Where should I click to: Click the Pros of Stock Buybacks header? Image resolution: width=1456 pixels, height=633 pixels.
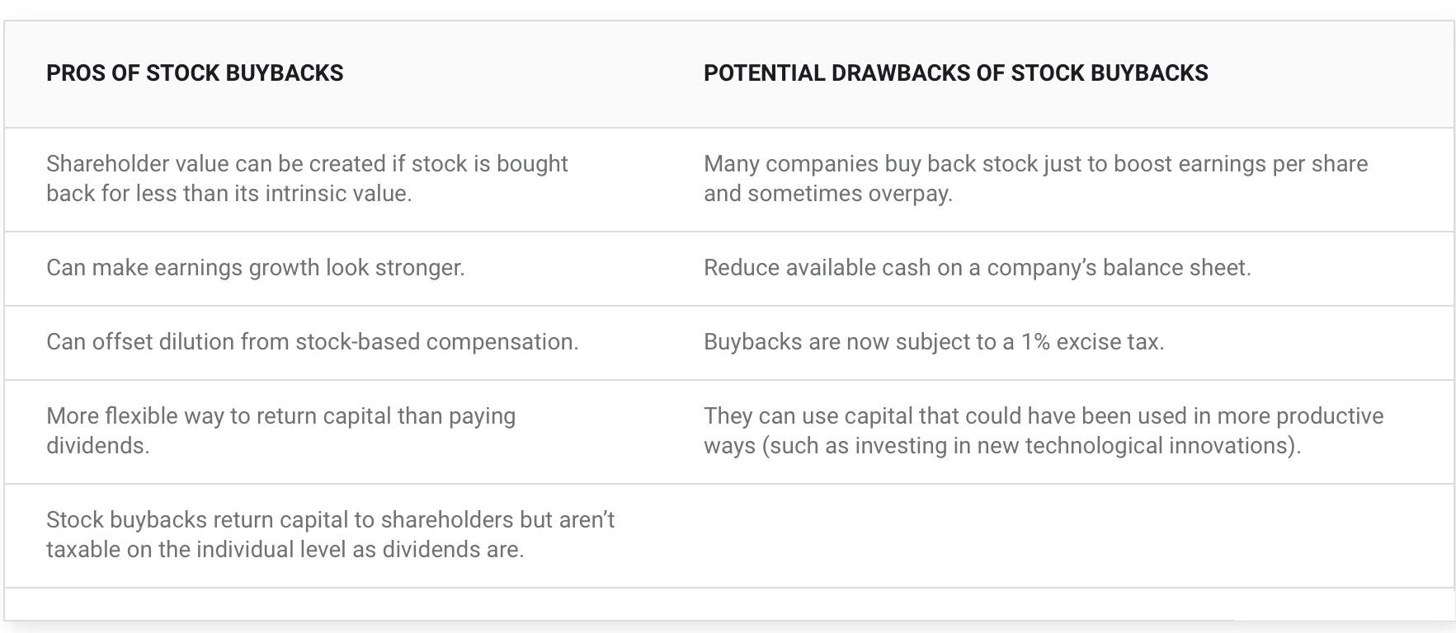pos(195,73)
